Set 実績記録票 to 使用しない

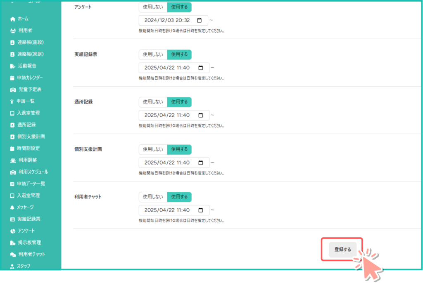153,54
